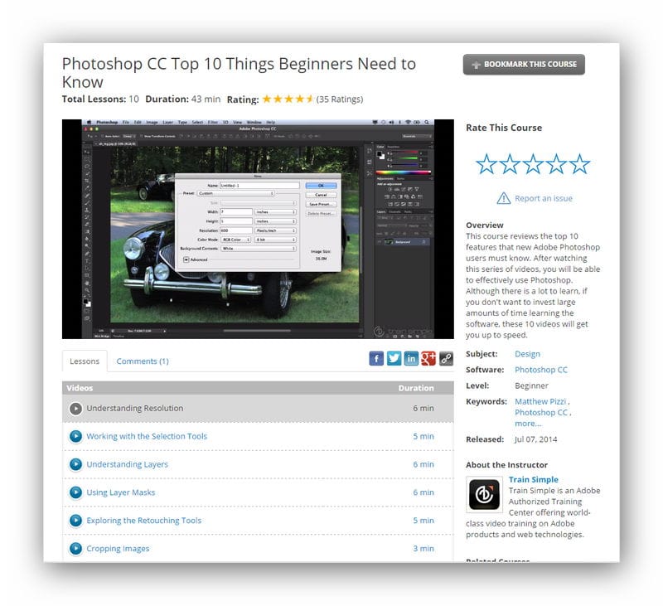Click the Report an issue warning icon

503,198
